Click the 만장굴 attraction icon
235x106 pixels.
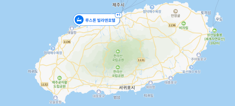(175, 11)
